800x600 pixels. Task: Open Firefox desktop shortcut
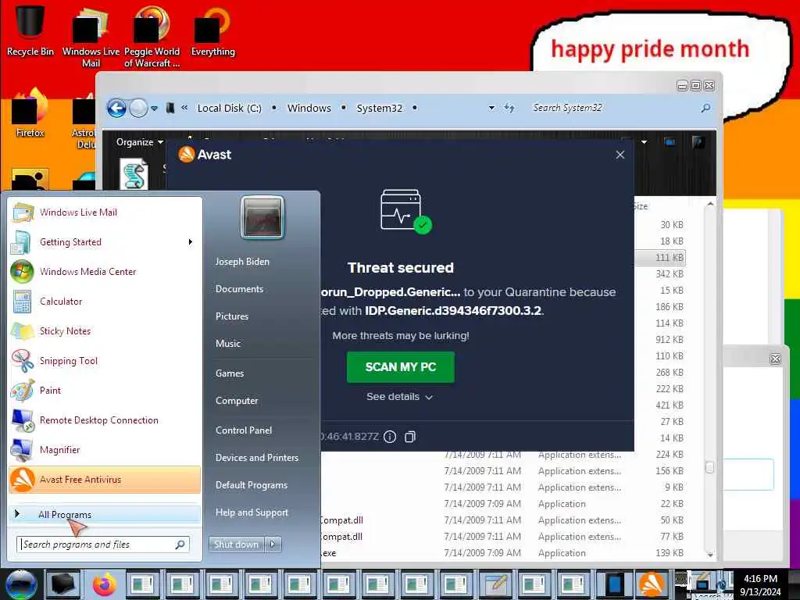(x=30, y=113)
